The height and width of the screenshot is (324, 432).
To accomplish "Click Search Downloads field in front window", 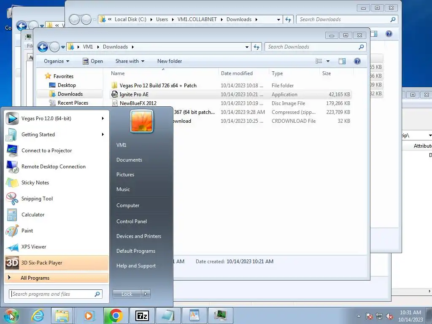I will pos(315,47).
